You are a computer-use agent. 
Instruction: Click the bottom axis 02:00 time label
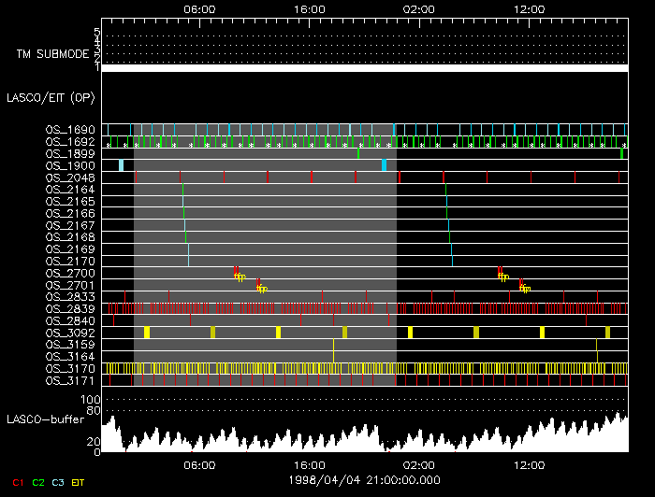pos(418,464)
